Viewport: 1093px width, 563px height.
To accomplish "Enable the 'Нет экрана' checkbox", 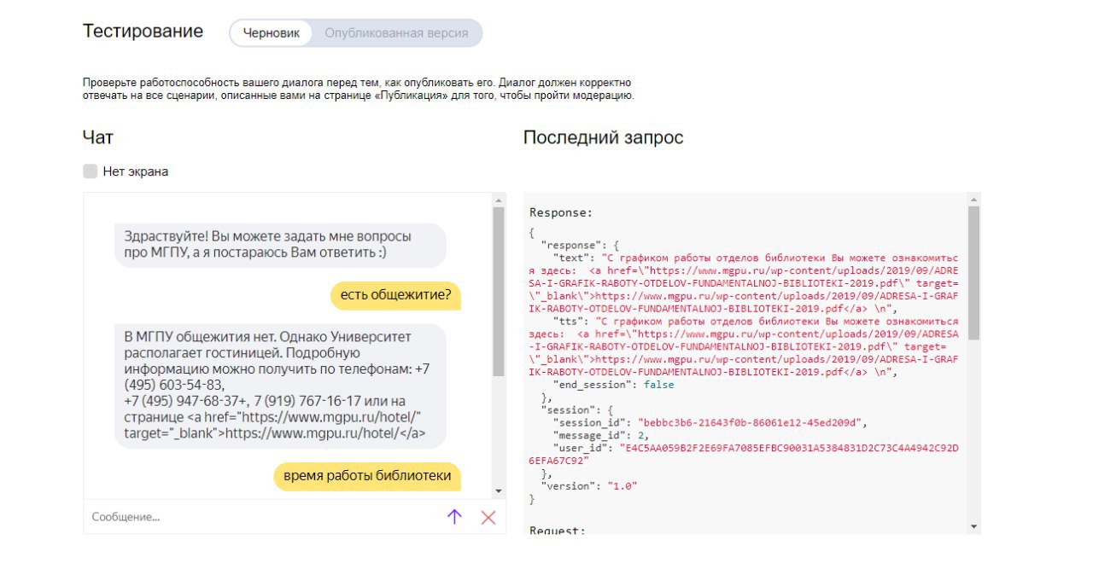I will [x=91, y=171].
